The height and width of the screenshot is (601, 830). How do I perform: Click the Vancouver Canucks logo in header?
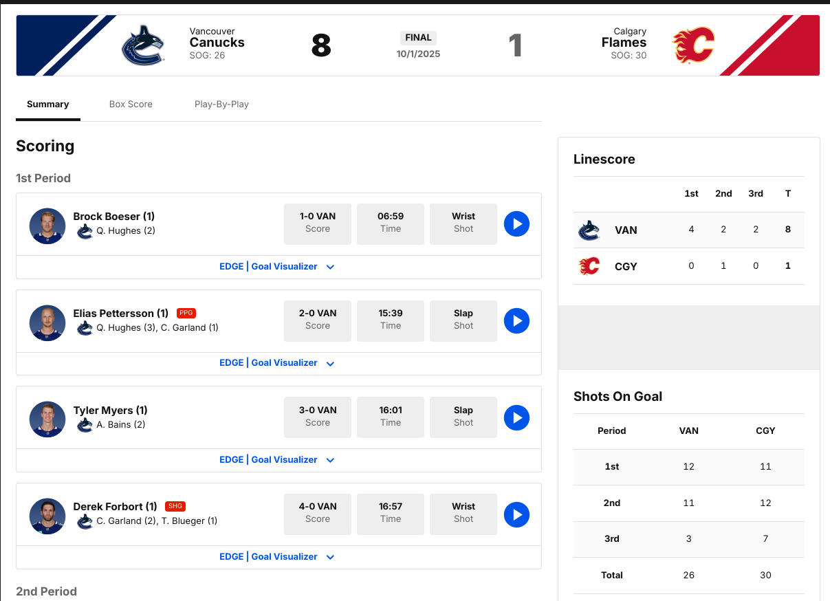(143, 45)
